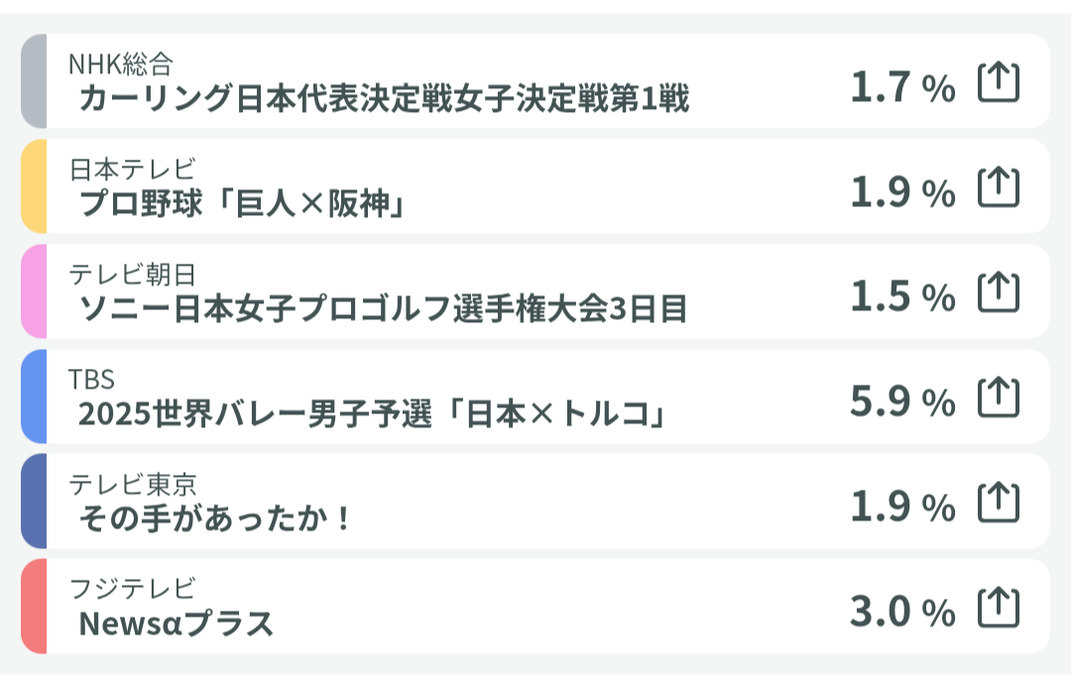The image size is (1071, 697).
Task: Click the pink テレビ朝日 color bar
Action: [x=33, y=291]
